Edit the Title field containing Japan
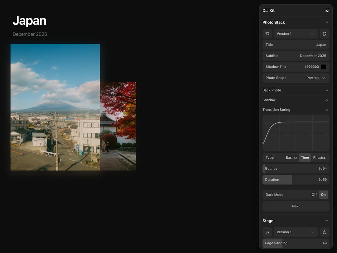This screenshot has width=337, height=253. 296,45
